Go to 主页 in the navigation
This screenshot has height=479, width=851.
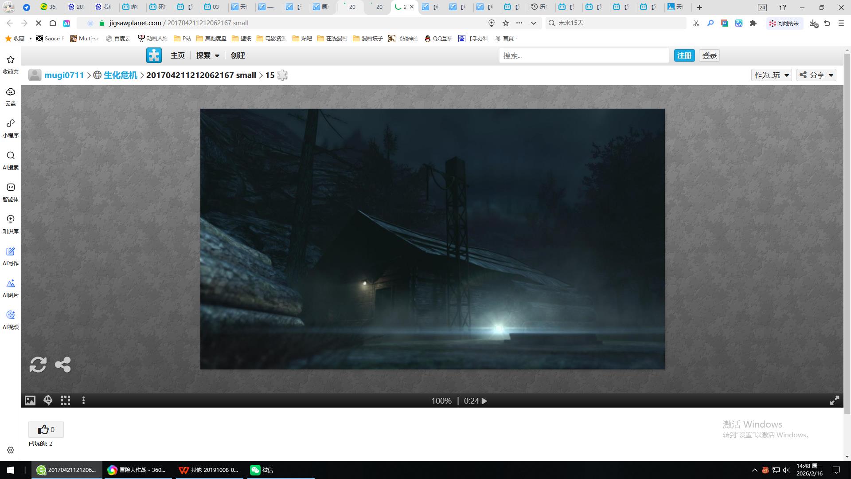pos(177,55)
